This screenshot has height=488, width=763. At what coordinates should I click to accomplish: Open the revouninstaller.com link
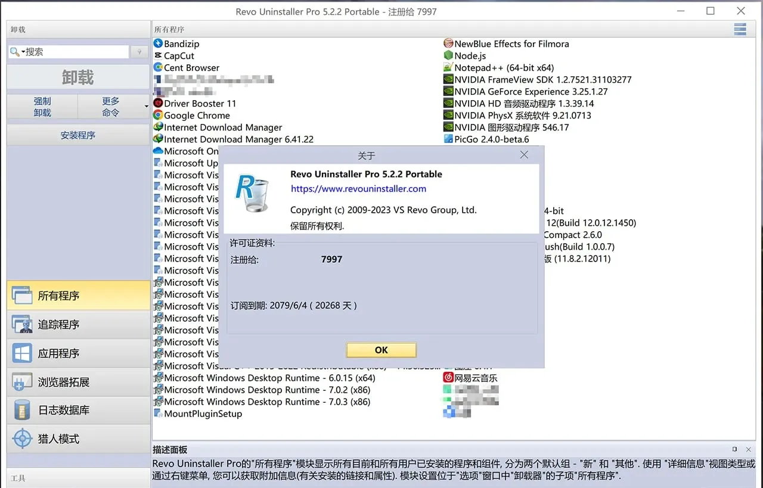coord(358,189)
